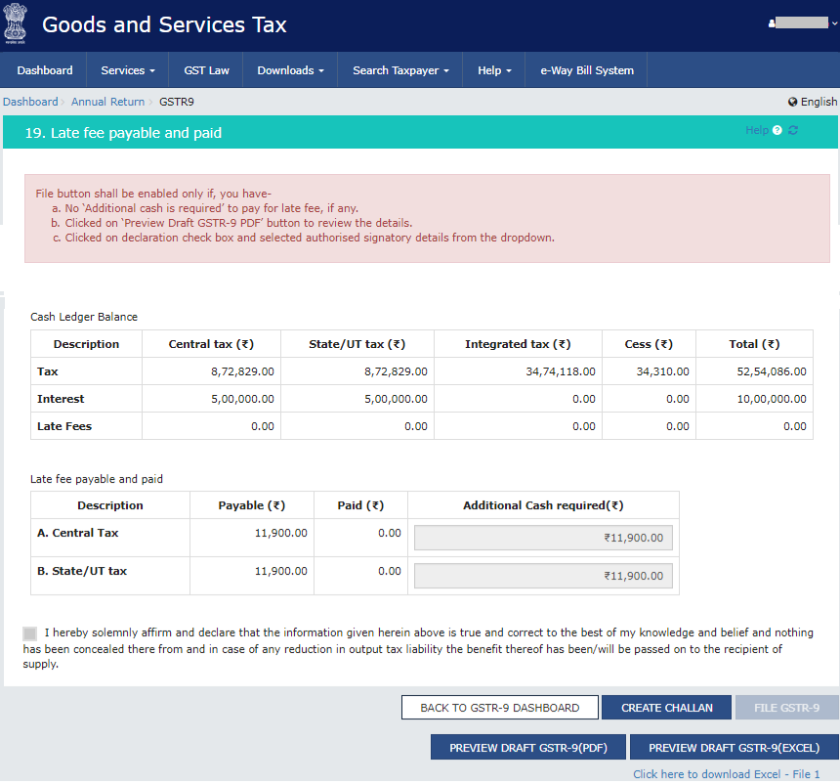The width and height of the screenshot is (840, 784).
Task: Click the globe language icon
Action: [x=793, y=102]
